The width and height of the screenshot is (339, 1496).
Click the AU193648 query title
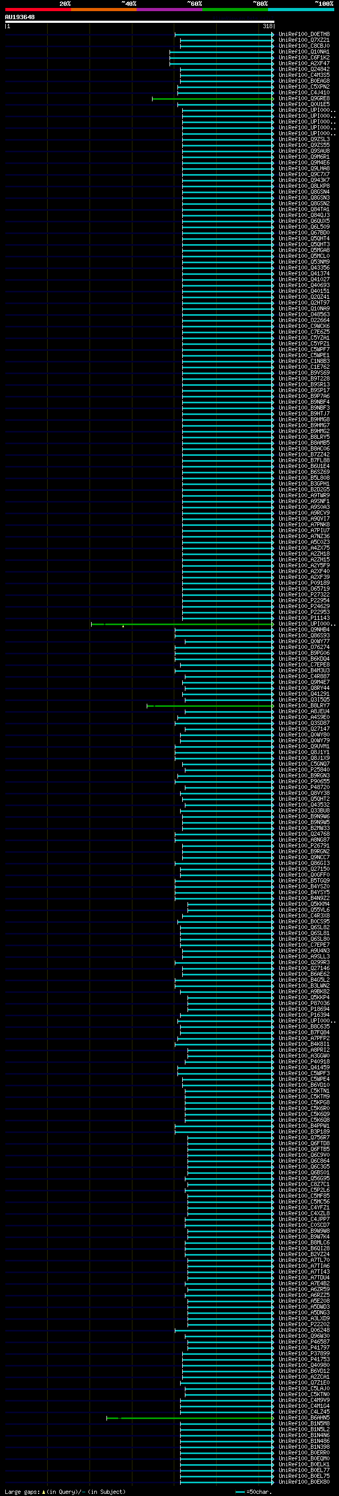tap(20, 17)
